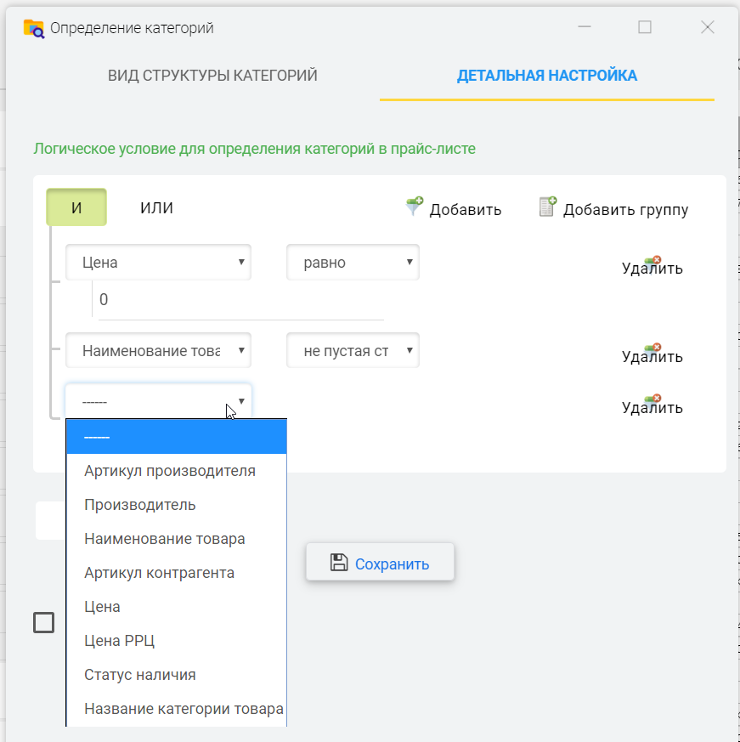Open the равно operator dropdown
Viewport: 740px width, 742px height.
click(353, 263)
